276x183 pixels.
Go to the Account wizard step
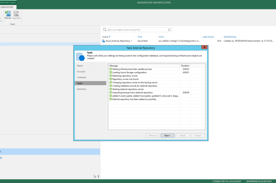(x=81, y=72)
